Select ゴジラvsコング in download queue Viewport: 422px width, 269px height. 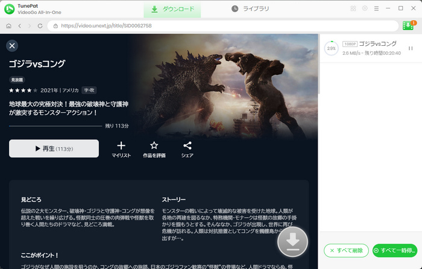378,43
